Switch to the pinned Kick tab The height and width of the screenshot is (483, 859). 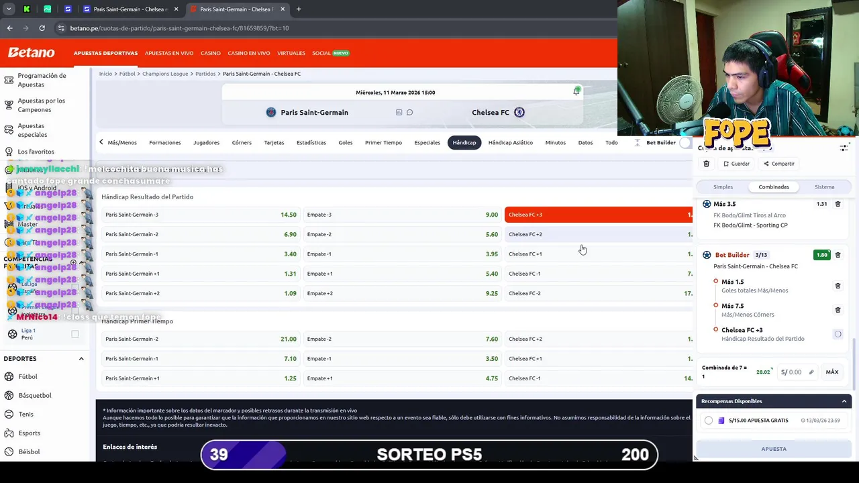pyautogui.click(x=26, y=9)
